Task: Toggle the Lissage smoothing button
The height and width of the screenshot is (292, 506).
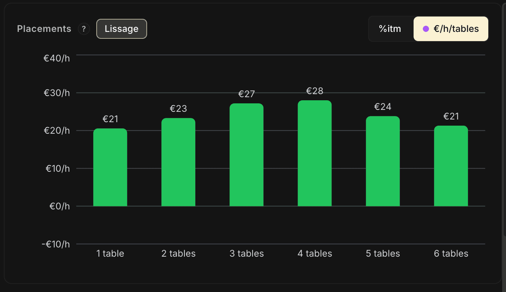Action: point(121,29)
